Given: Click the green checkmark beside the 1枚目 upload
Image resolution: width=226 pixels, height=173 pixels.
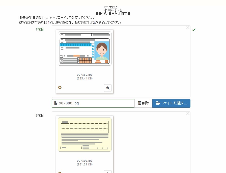Looking at the screenshot, I should click(194, 30).
